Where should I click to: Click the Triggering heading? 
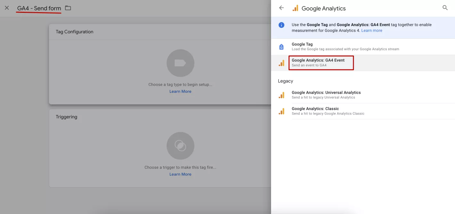point(66,117)
